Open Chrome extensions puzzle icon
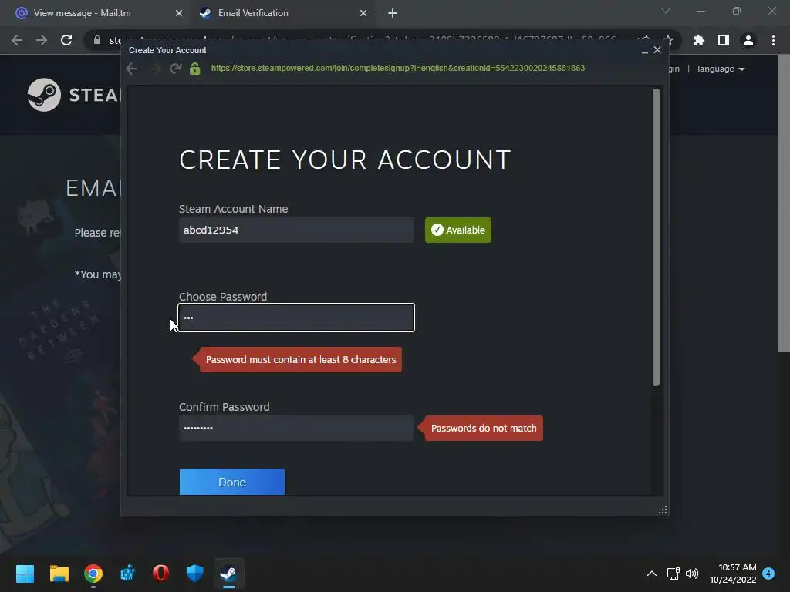 click(x=699, y=40)
